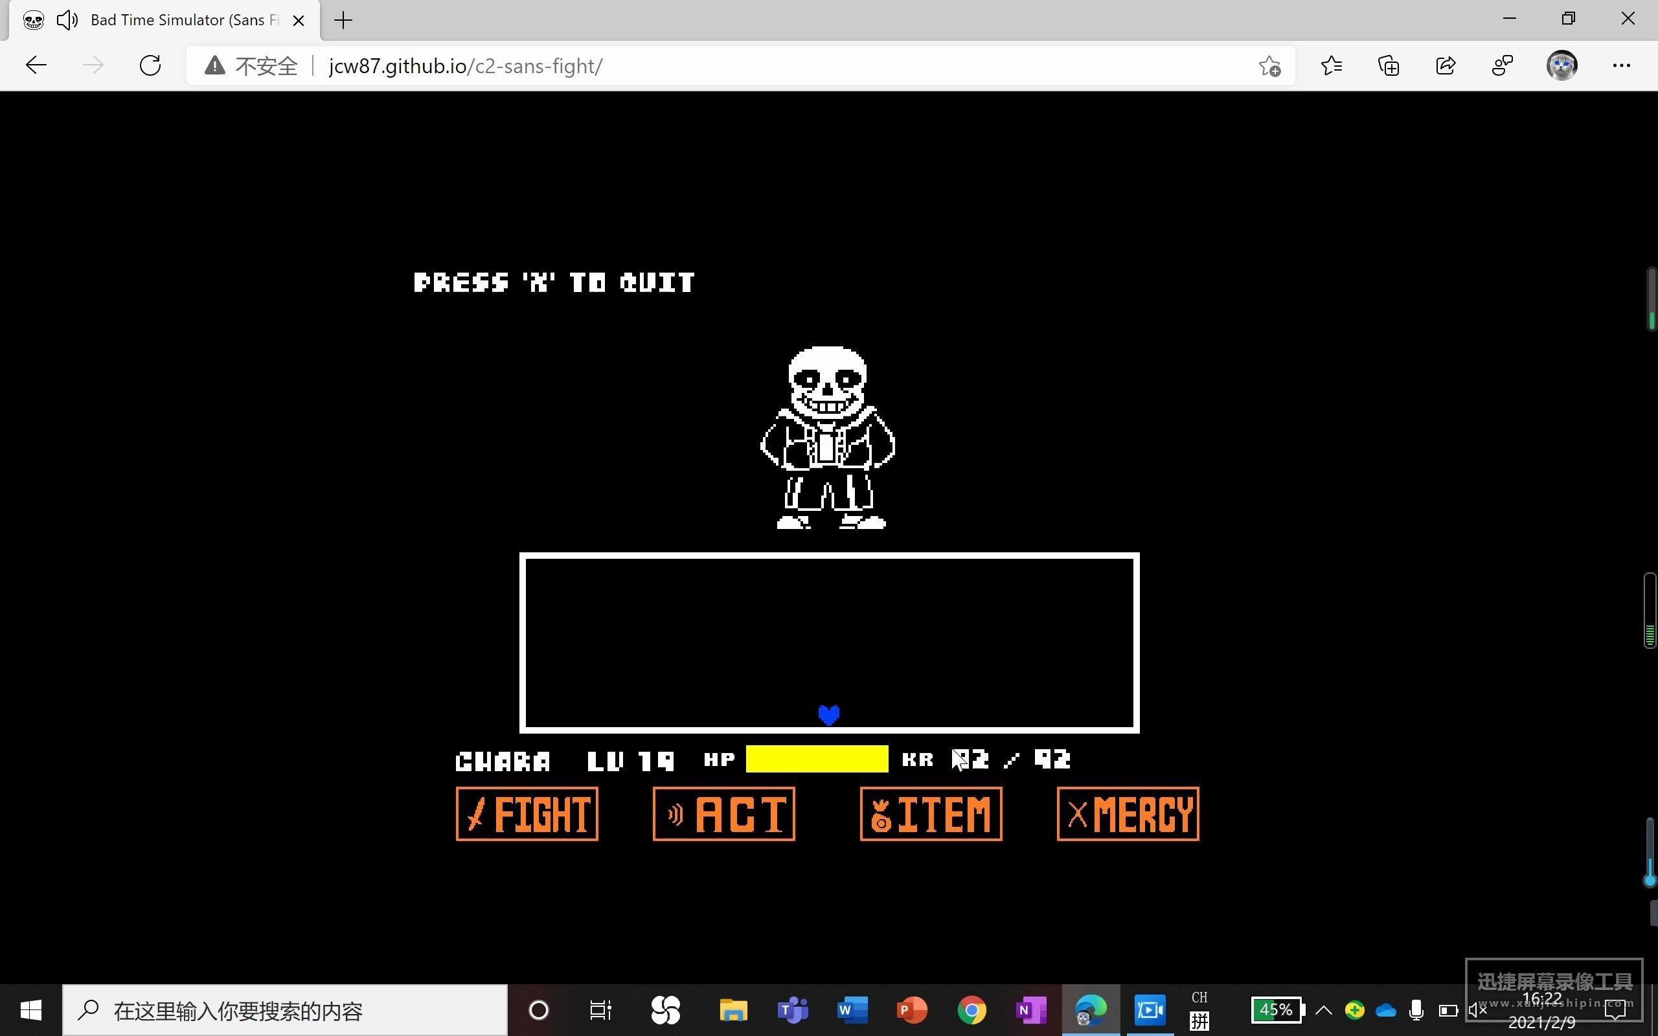Image resolution: width=1658 pixels, height=1036 pixels.
Task: Open Cortana from the taskbar
Action: 539,1010
